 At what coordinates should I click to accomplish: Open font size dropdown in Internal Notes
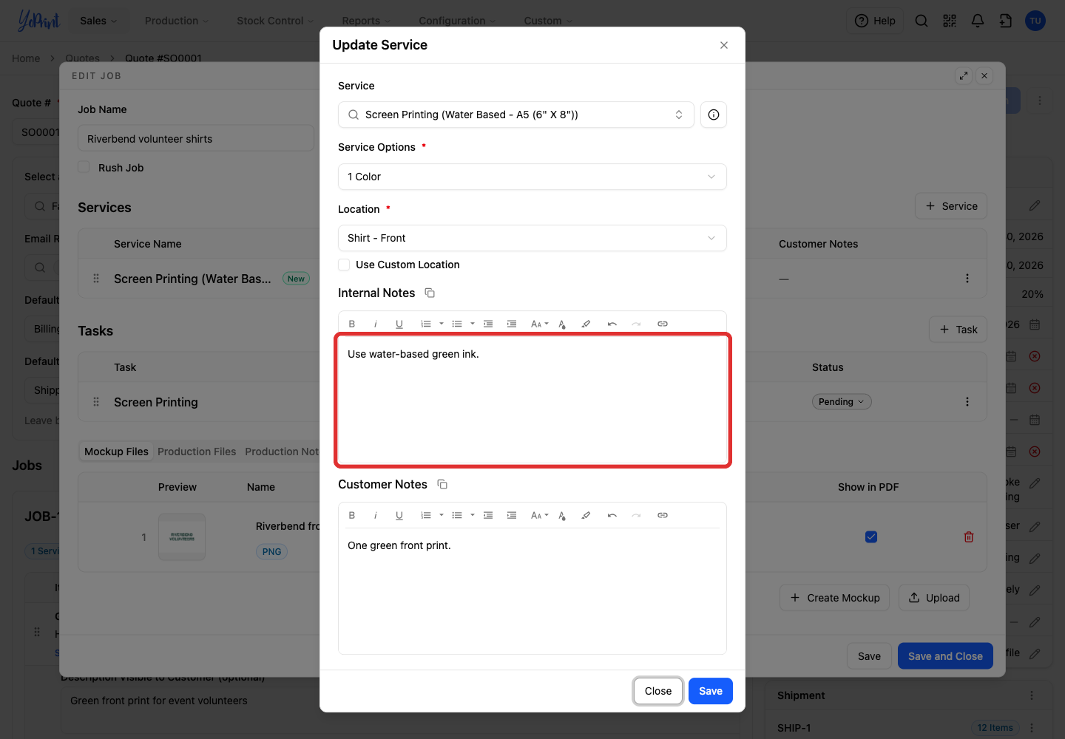click(540, 324)
